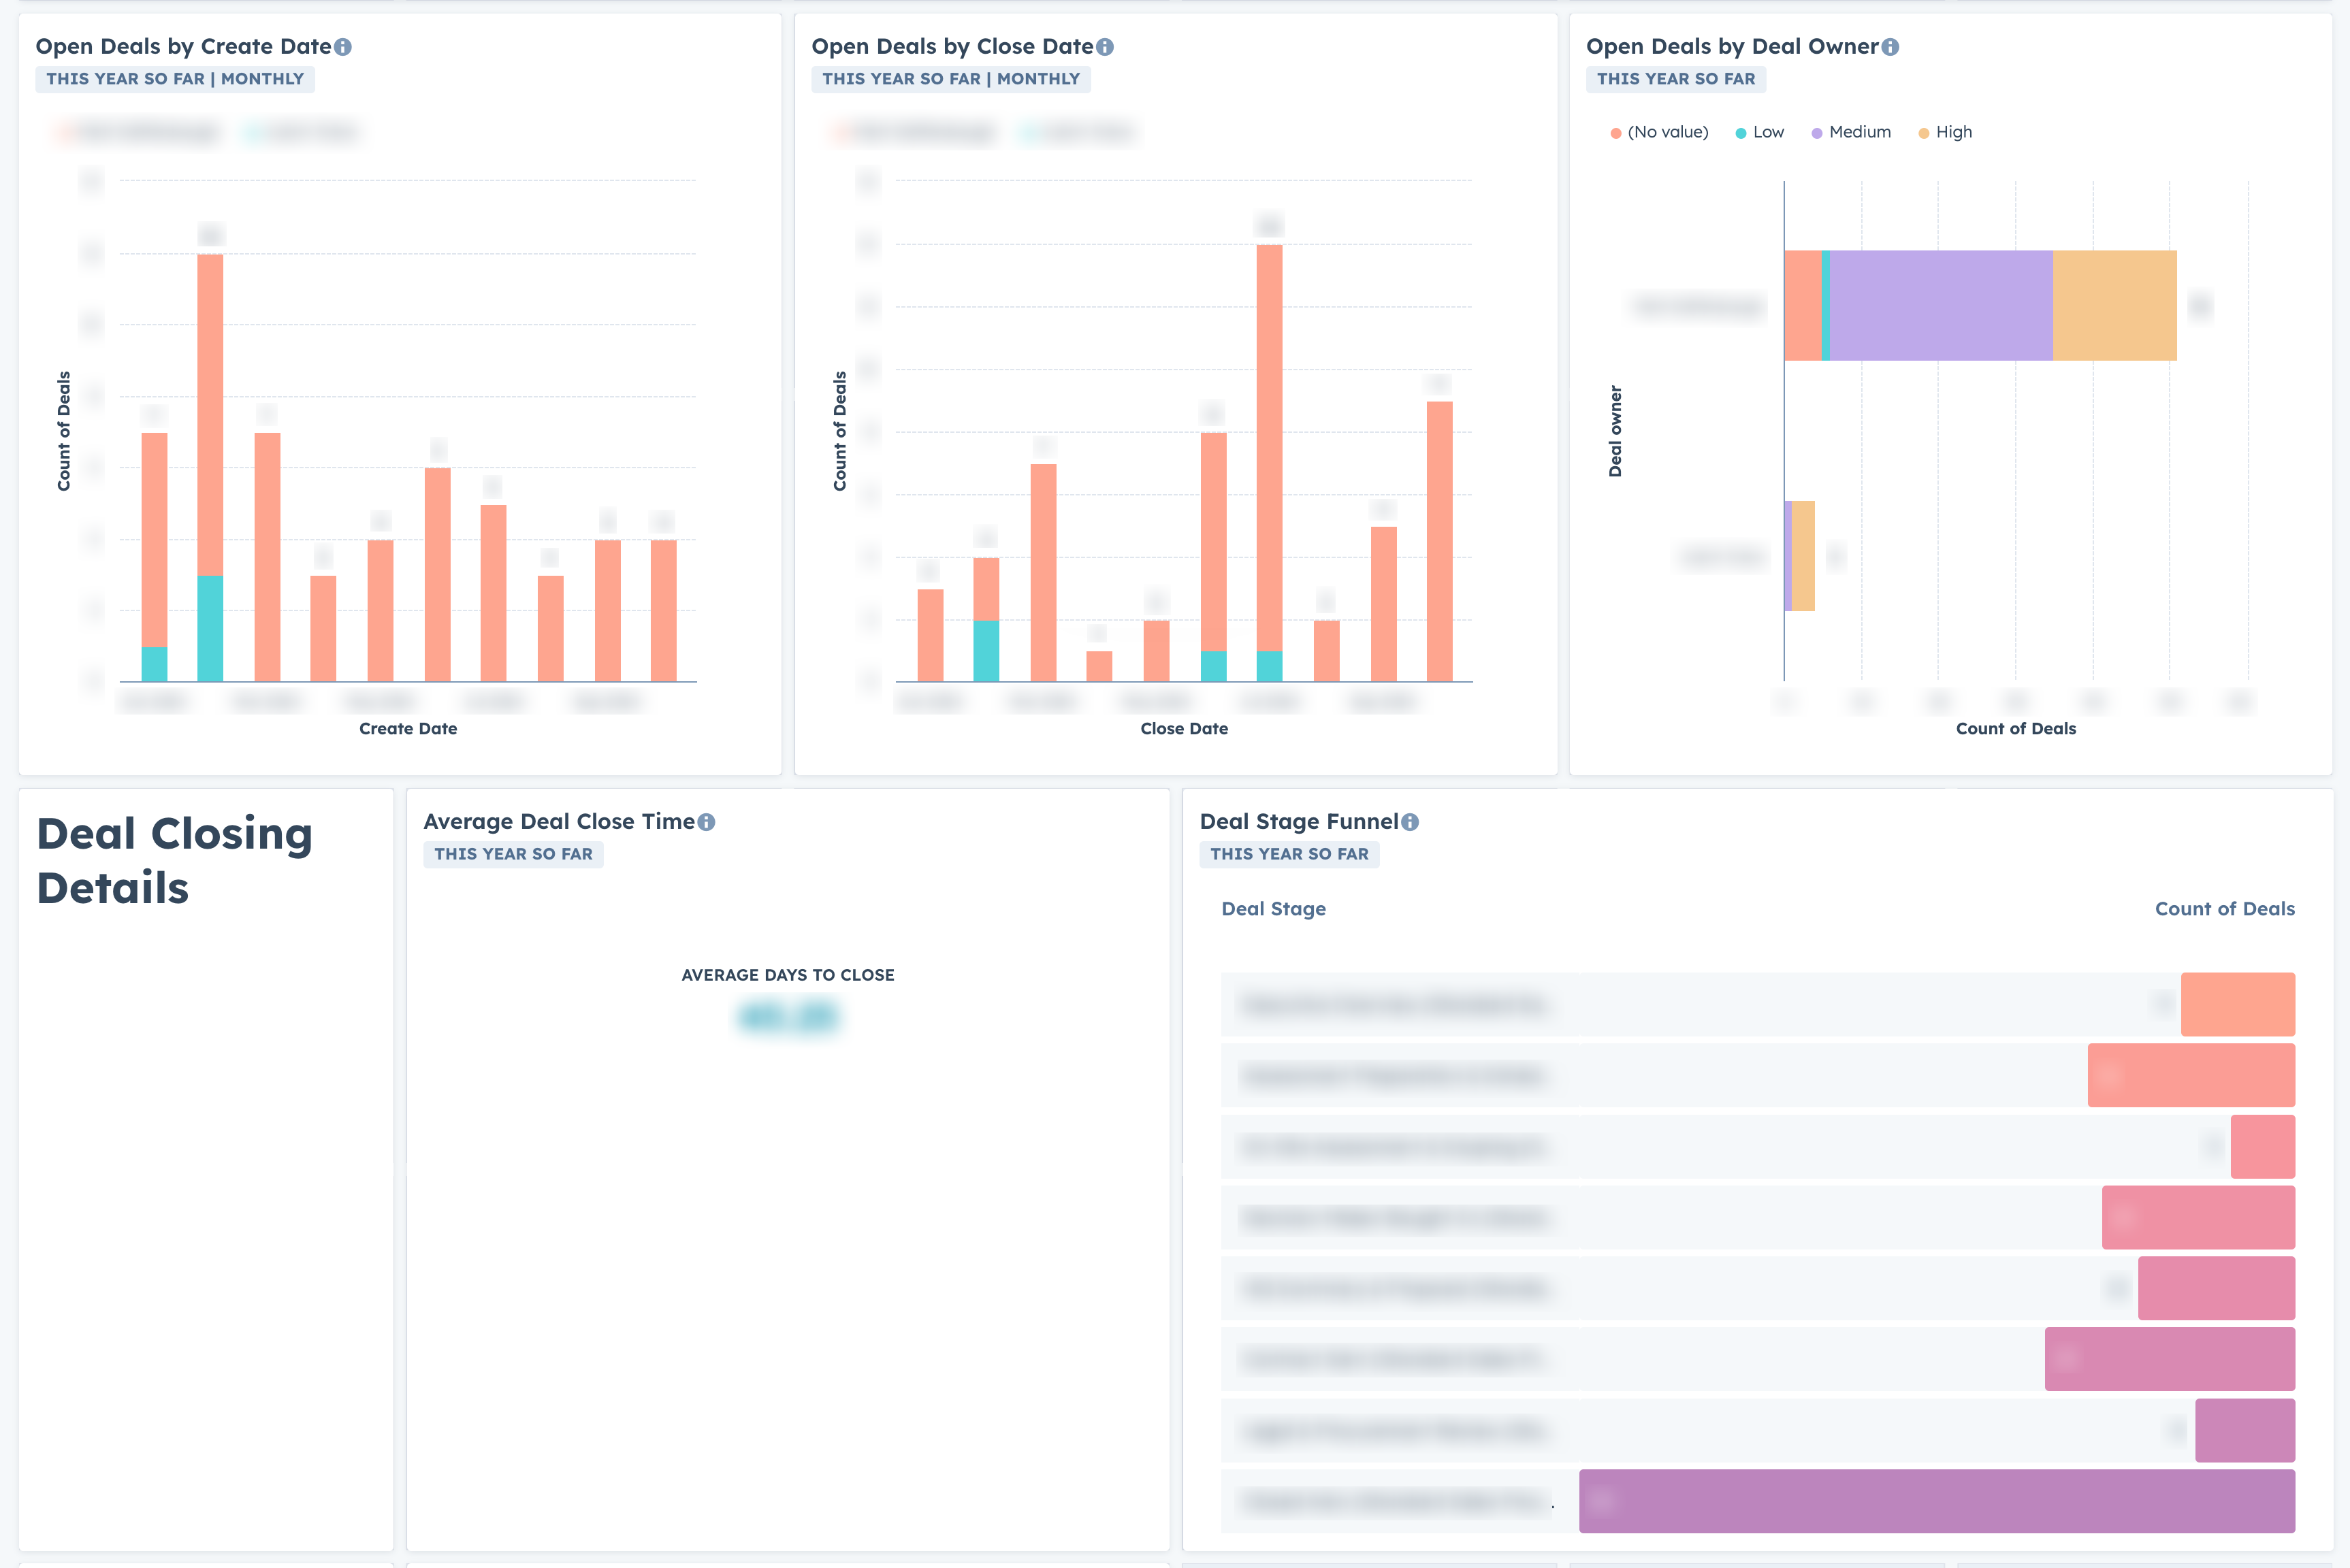
Task: Click the Count of Deals column header in the funnel
Action: pyautogui.click(x=2224, y=909)
